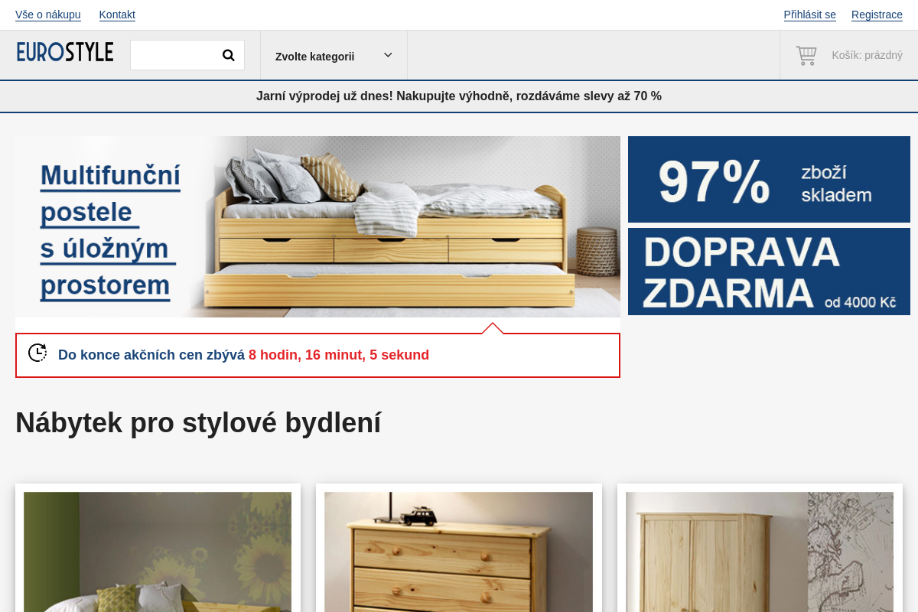Expand the Zvolte kategorii dropdown

pos(334,55)
